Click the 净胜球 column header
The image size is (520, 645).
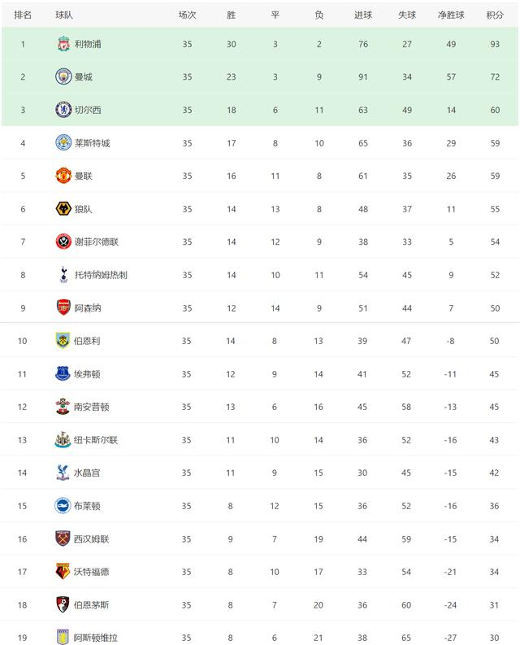[x=450, y=15]
